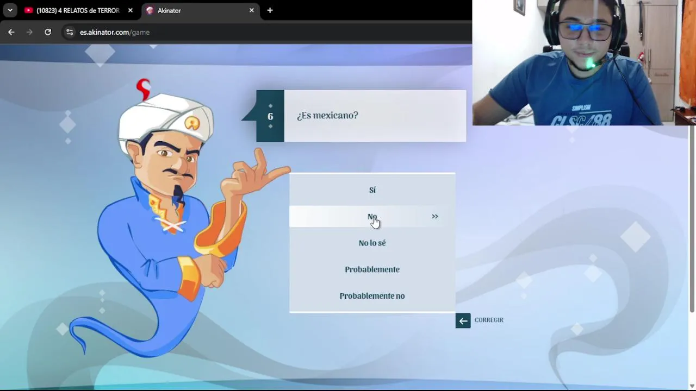Viewport: 696px width, 391px height.
Task: Switch to the 4 RELATOS de TERROR tab
Action: coord(79,10)
